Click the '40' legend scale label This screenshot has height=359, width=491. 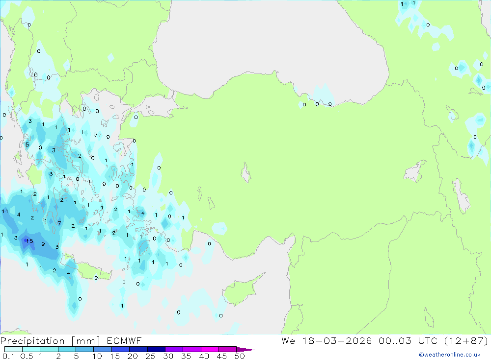204,356
